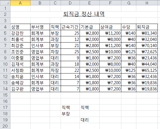
Task: Select the name cell 김재석
Action: [20, 64]
